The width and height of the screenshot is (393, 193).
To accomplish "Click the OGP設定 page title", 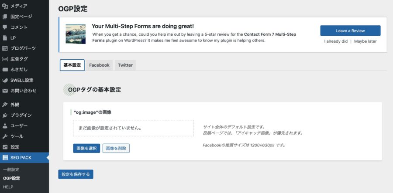I will pos(73,9).
